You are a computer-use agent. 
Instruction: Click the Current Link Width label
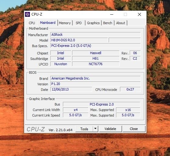(x=46, y=110)
